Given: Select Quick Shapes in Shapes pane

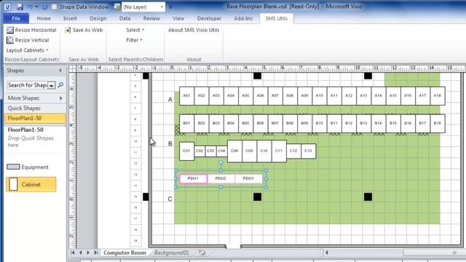Looking at the screenshot, I should [35, 108].
